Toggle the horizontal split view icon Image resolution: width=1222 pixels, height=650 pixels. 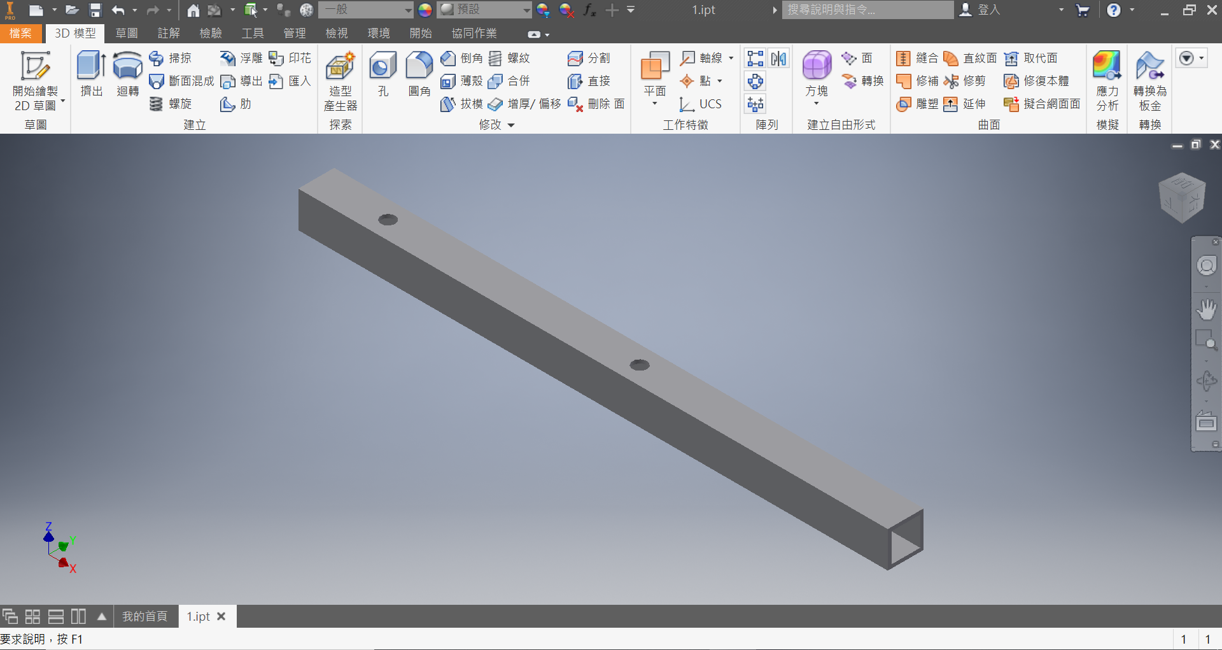(56, 616)
